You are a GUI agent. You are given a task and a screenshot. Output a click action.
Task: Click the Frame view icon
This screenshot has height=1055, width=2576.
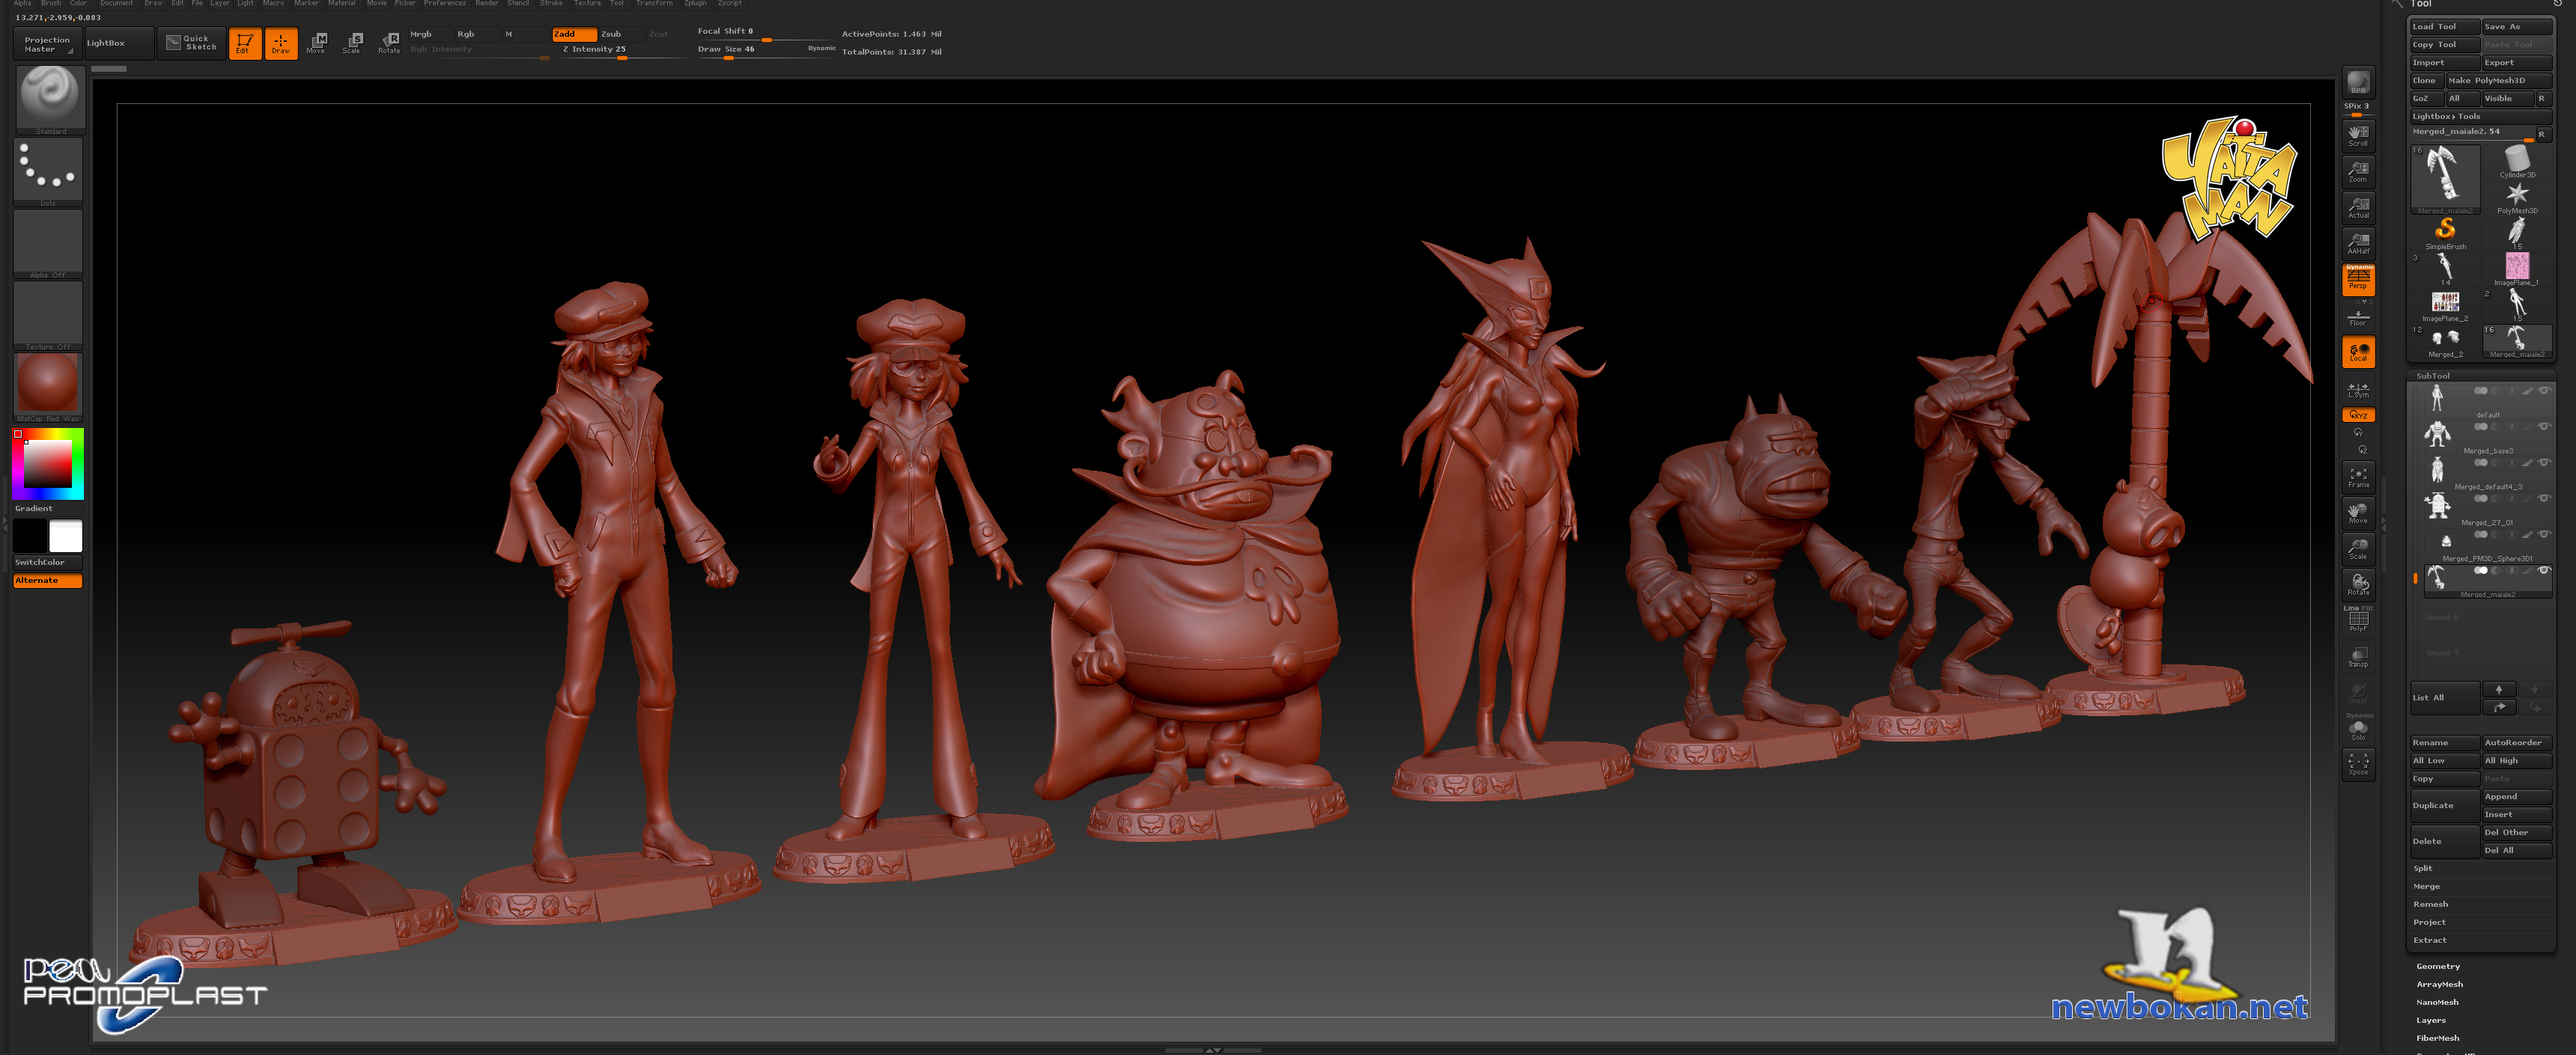[2358, 477]
